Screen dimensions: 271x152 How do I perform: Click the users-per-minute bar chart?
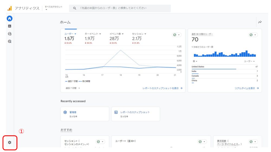[x=225, y=53]
